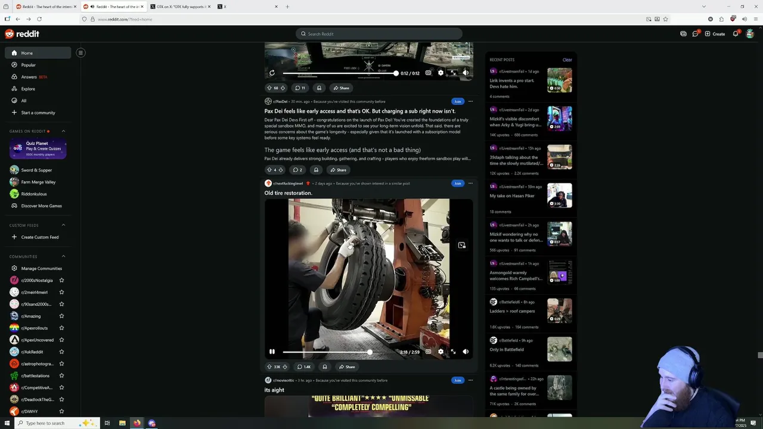
Task: Open a new browser tab
Action: (x=287, y=7)
